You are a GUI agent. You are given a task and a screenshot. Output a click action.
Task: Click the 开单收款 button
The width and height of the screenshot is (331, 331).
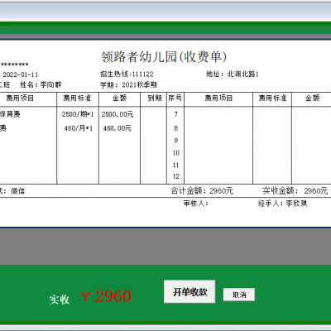(189, 292)
